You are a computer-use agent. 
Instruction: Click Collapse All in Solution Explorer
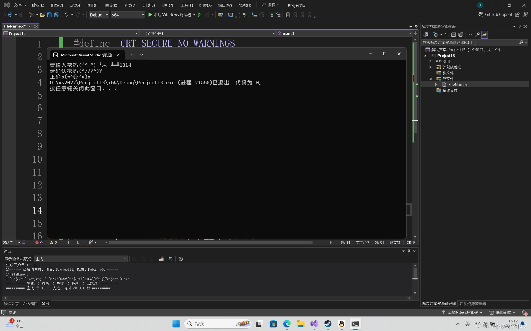point(454,34)
